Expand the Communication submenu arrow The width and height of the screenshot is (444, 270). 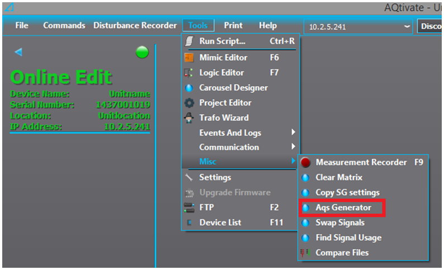point(293,146)
